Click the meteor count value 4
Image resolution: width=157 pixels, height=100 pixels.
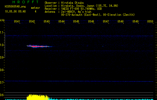(35, 11)
